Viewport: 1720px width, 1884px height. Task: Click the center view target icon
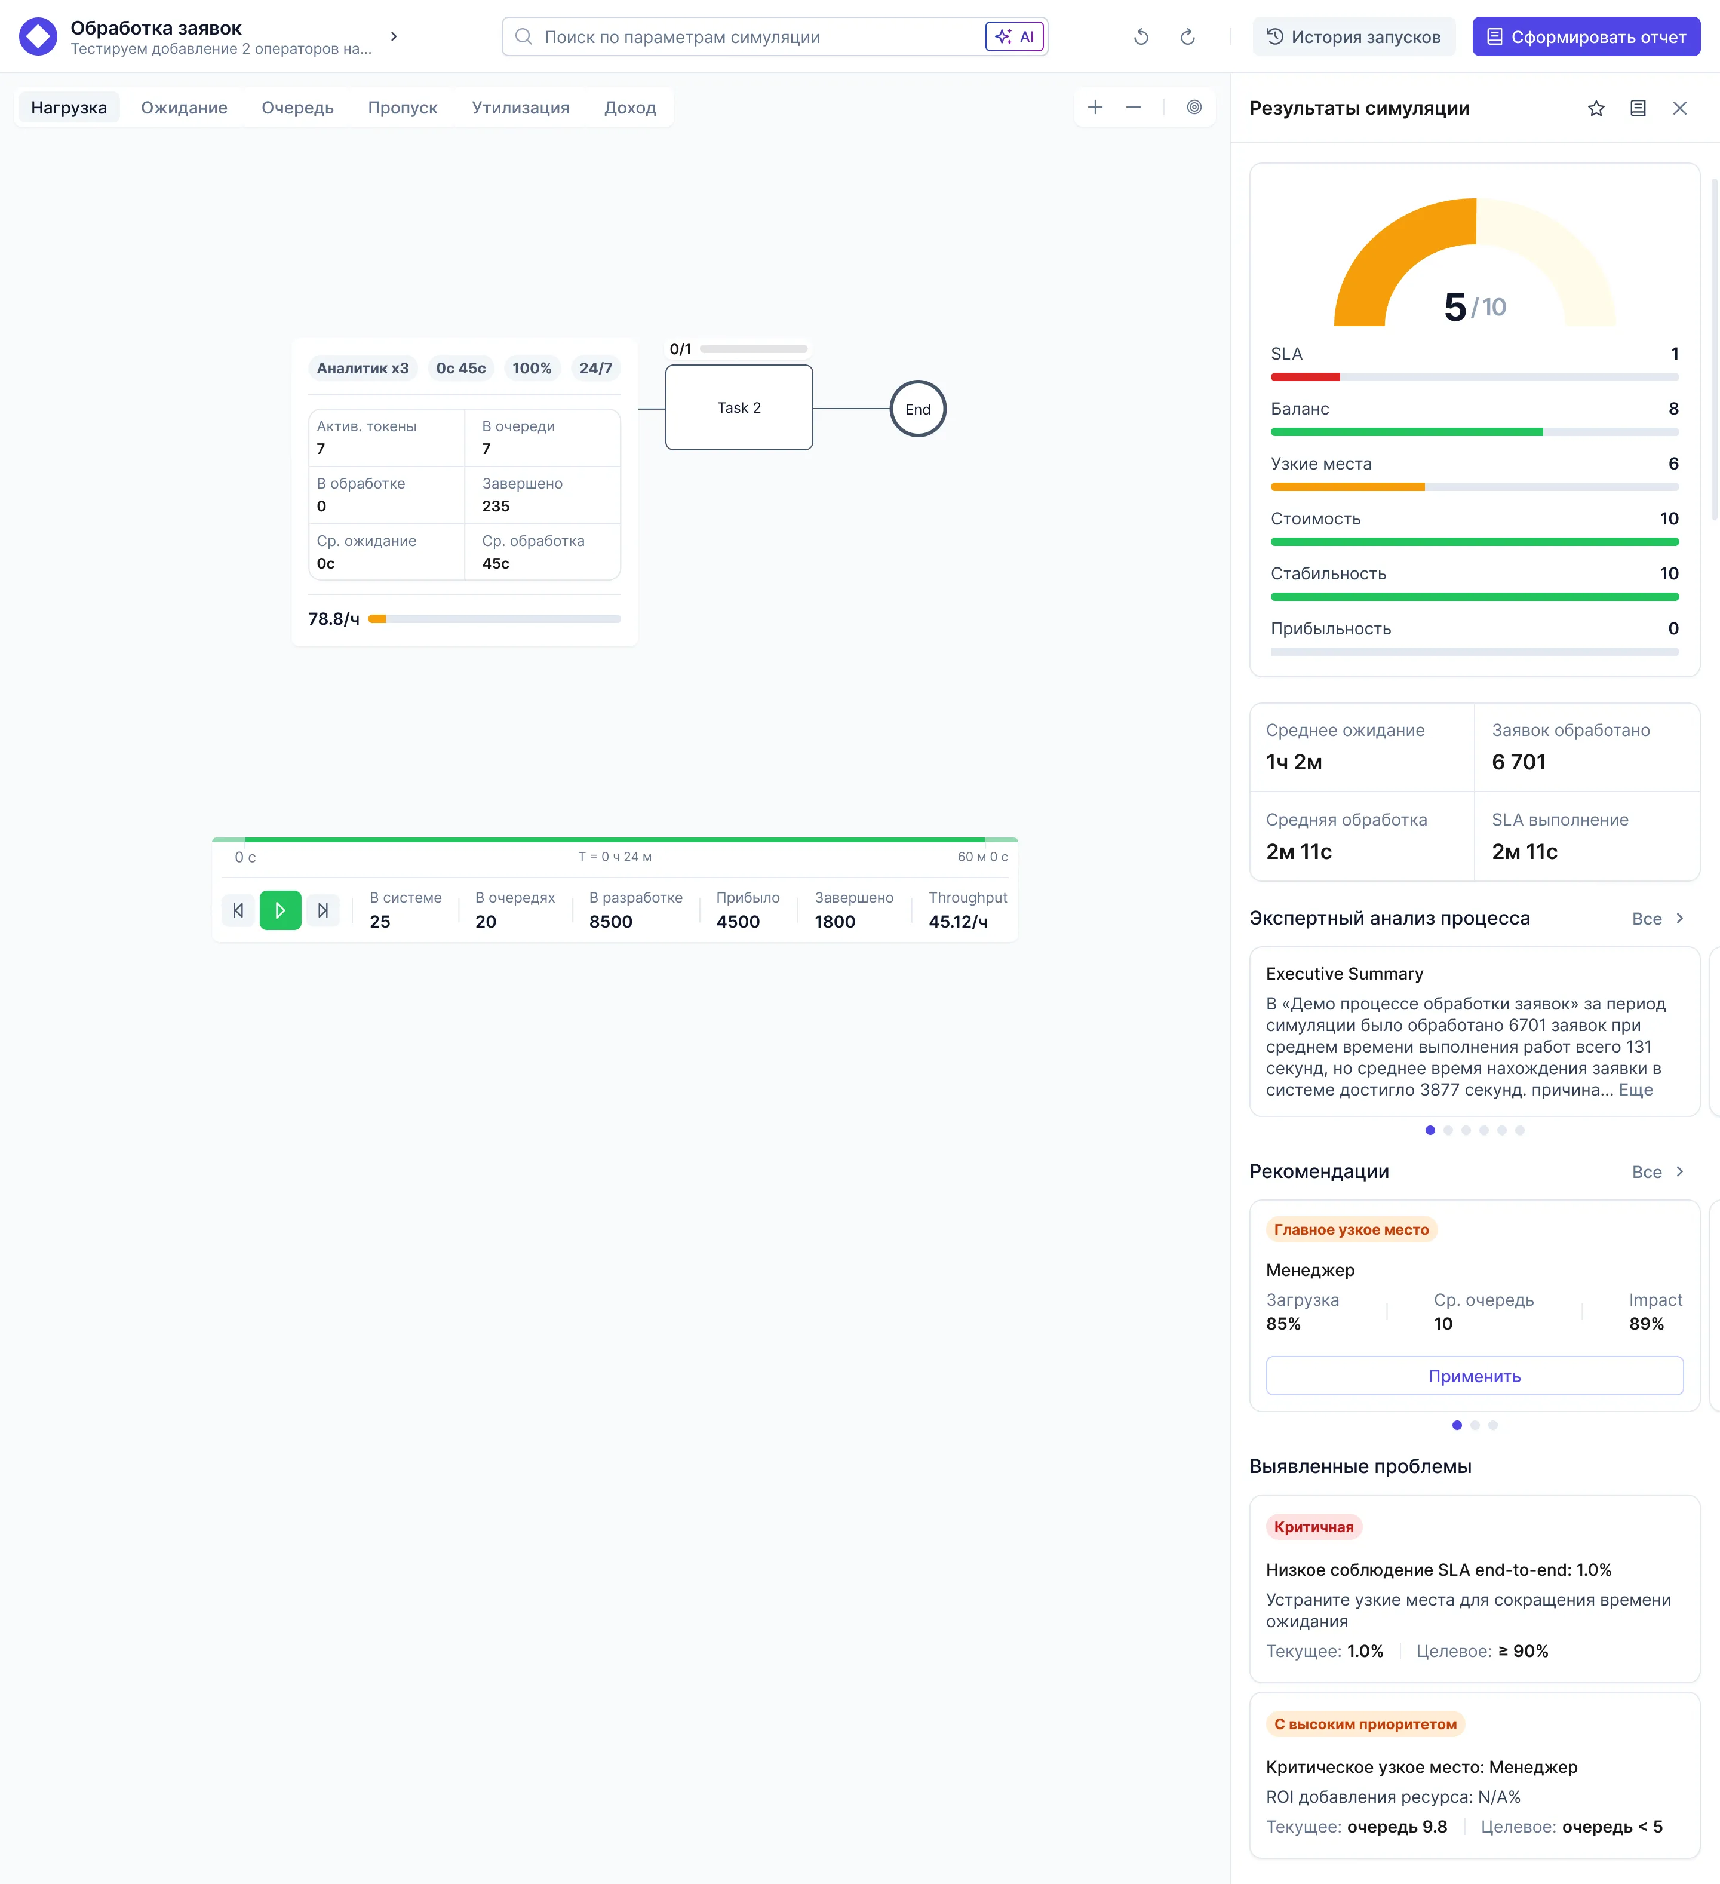(x=1194, y=108)
